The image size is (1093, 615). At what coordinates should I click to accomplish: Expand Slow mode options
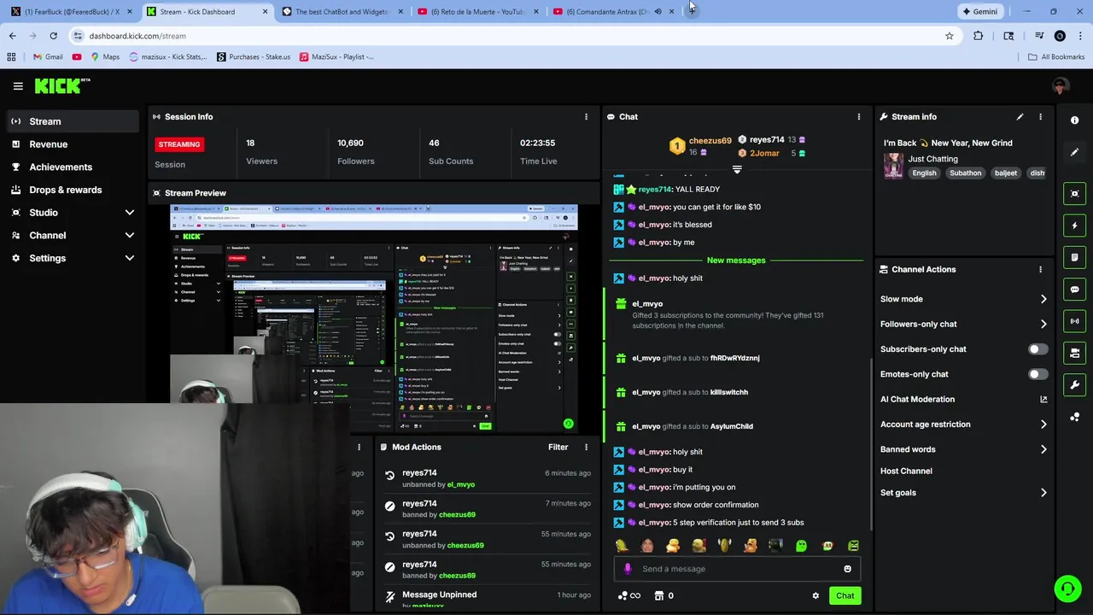1043,299
